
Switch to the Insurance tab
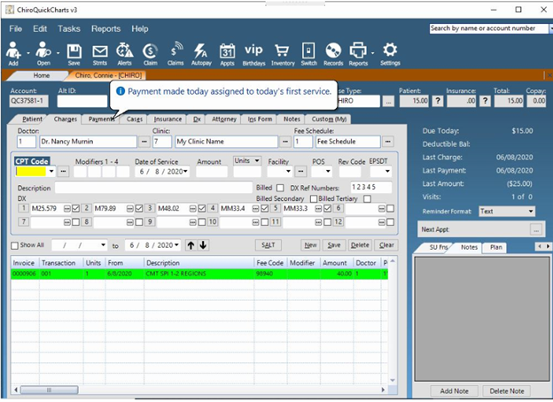click(x=167, y=119)
